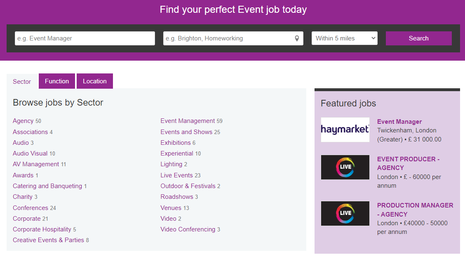Select the Sector tab

pos(21,81)
